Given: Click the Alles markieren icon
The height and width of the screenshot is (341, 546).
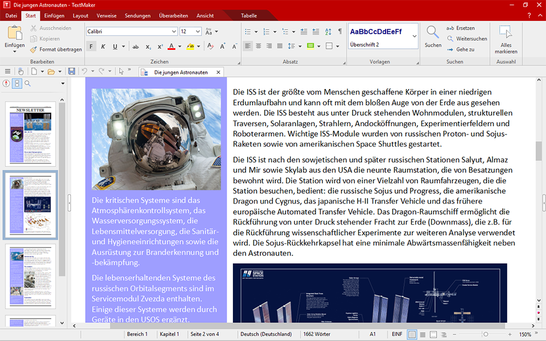Looking at the screenshot, I should [x=505, y=32].
